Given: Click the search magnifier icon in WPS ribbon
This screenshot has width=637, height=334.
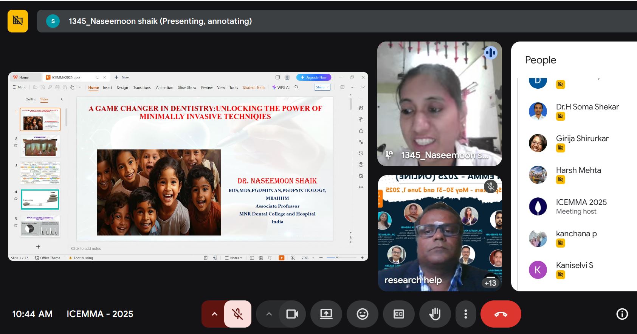Looking at the screenshot, I should pyautogui.click(x=297, y=87).
